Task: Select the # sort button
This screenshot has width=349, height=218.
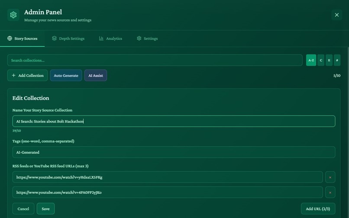Action: tap(337, 60)
